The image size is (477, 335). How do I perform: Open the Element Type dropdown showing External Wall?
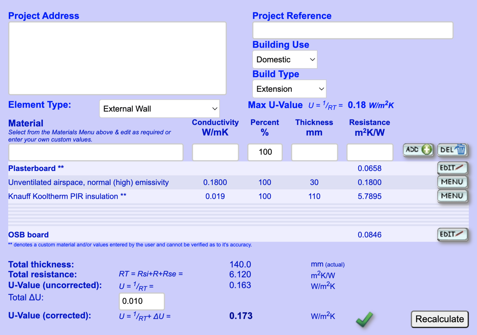tap(159, 109)
